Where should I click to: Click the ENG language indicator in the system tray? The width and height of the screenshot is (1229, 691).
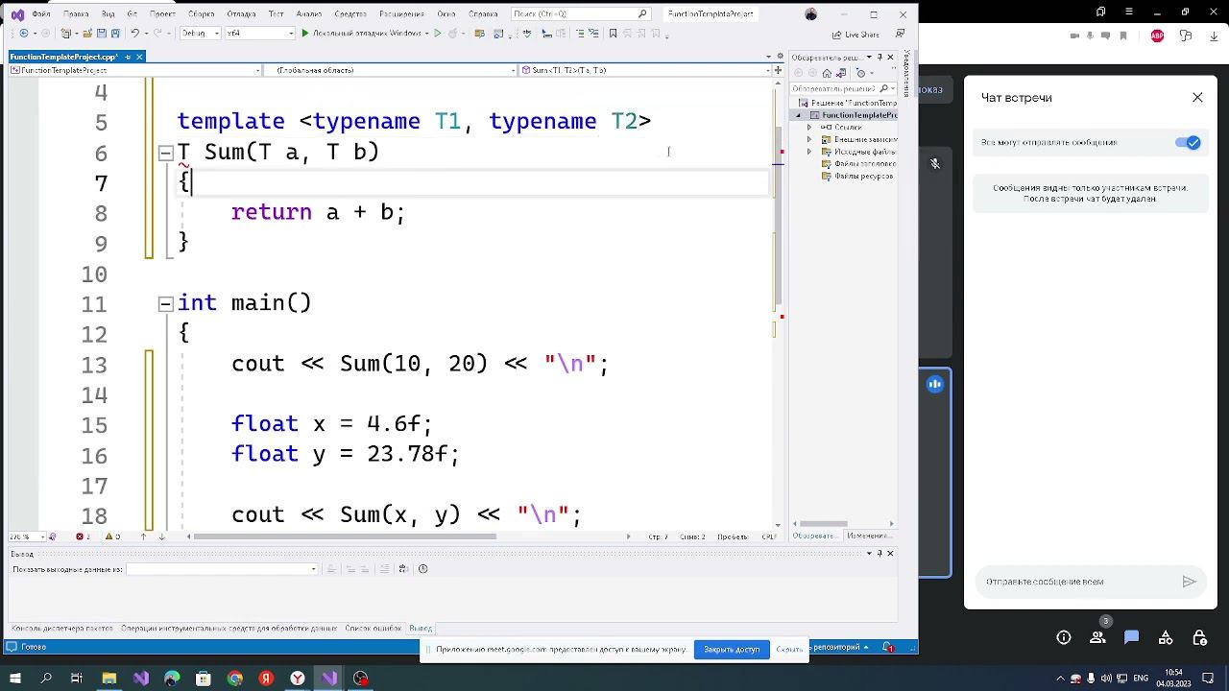[1141, 679]
